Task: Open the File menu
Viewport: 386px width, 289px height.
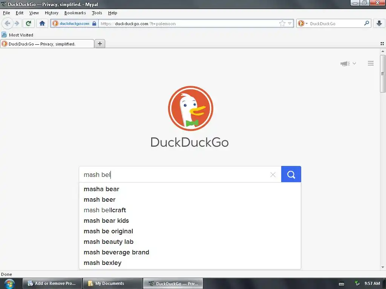Action: click(x=6, y=13)
